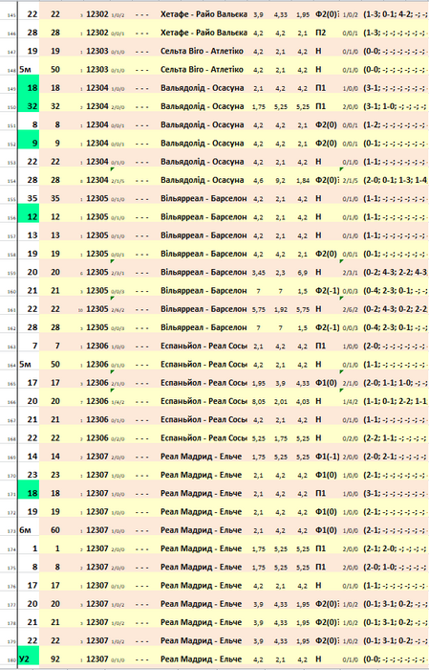Click '23' in the second column of row 170

pos(55,475)
